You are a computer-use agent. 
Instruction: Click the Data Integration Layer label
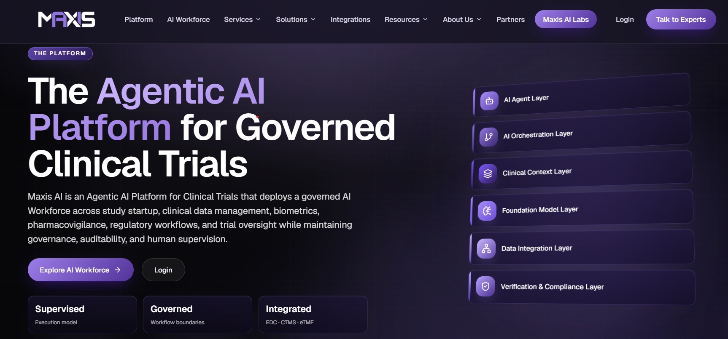tap(537, 248)
